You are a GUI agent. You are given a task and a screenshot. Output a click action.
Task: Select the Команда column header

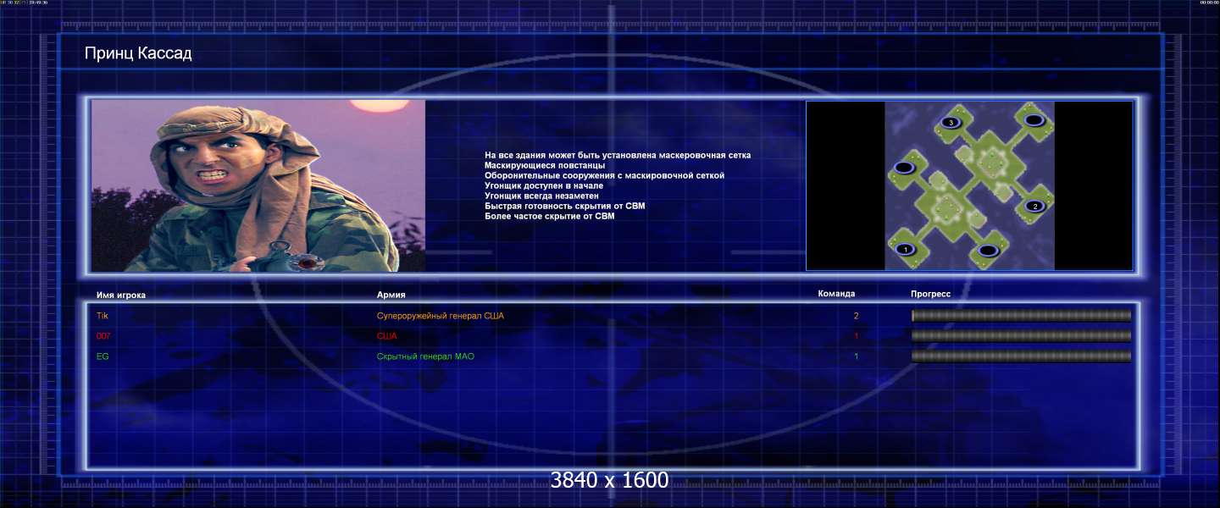click(x=836, y=294)
